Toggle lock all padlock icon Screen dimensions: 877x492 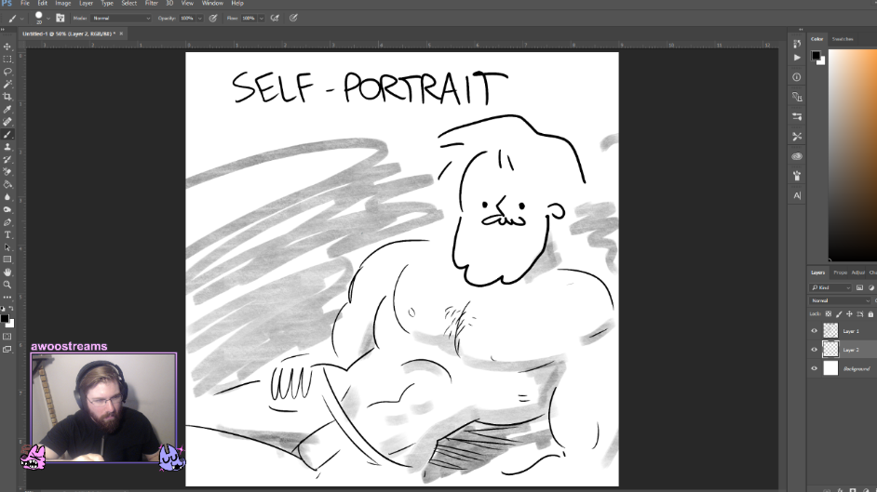click(x=870, y=313)
